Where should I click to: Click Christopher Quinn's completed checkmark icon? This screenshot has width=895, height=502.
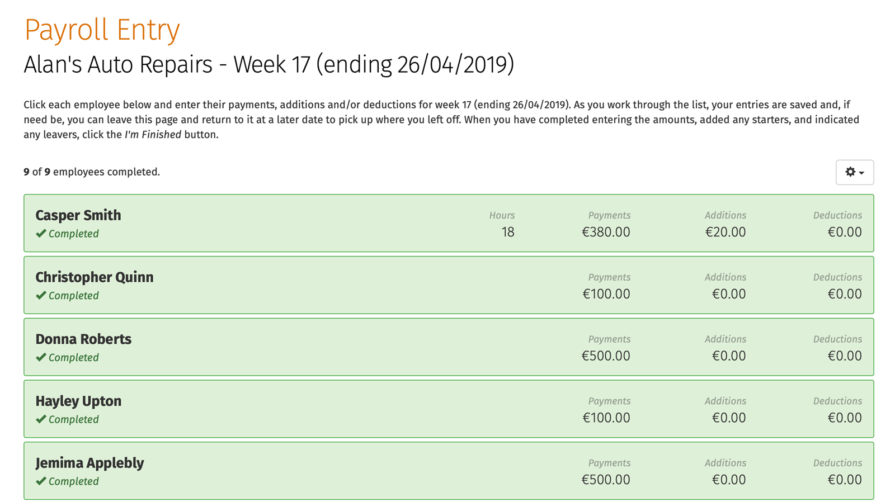click(x=41, y=296)
